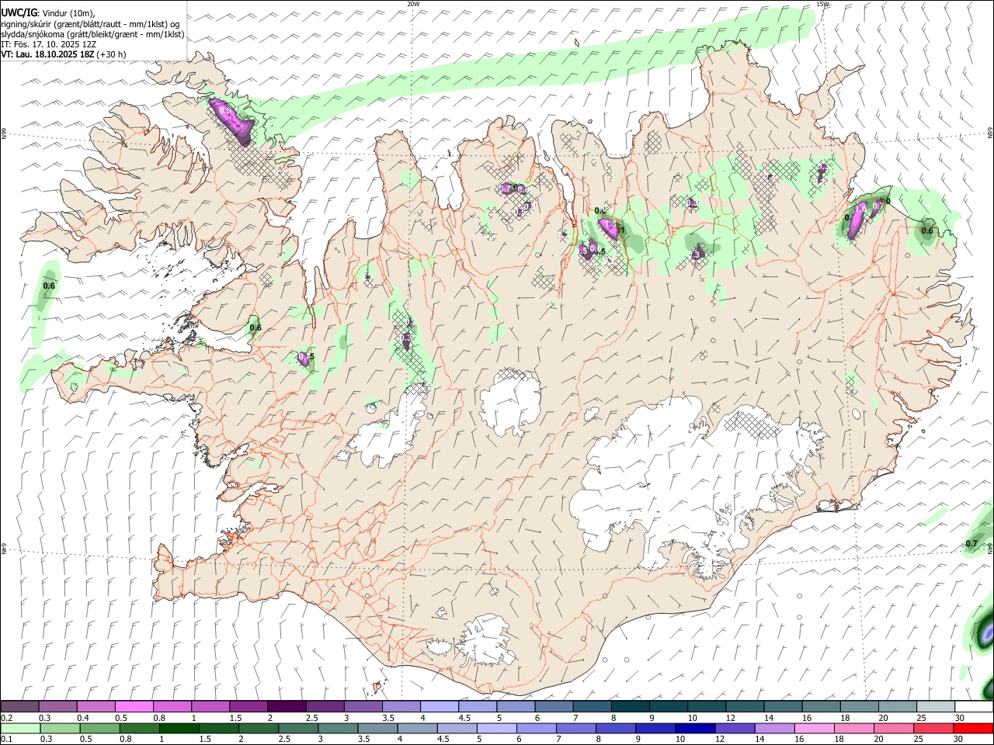Pick the palest green swatch between 0.1 and 0.3
Viewport: 994px width, 745px height.
(x=19, y=728)
